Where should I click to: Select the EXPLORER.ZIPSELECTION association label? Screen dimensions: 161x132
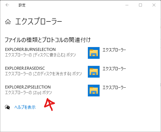28,87
